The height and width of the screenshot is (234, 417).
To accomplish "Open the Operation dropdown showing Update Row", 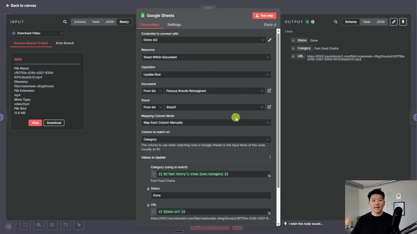I will (x=206, y=75).
